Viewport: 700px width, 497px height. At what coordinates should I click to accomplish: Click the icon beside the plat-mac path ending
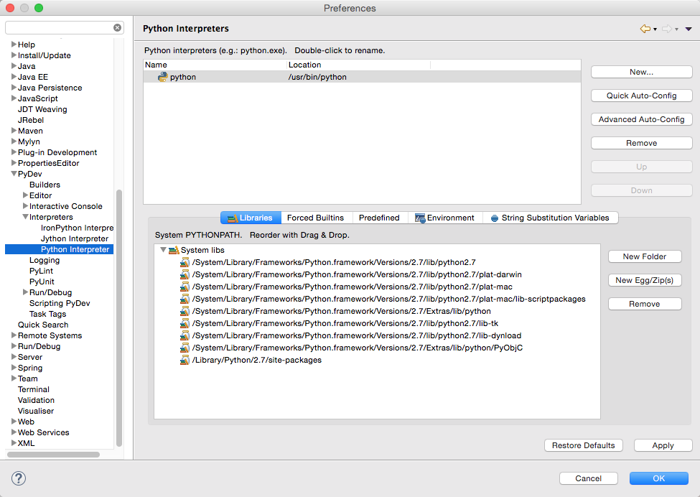(x=185, y=287)
